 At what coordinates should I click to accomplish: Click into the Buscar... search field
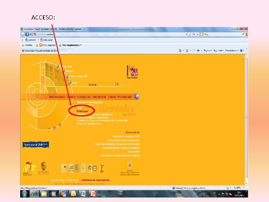point(101,85)
